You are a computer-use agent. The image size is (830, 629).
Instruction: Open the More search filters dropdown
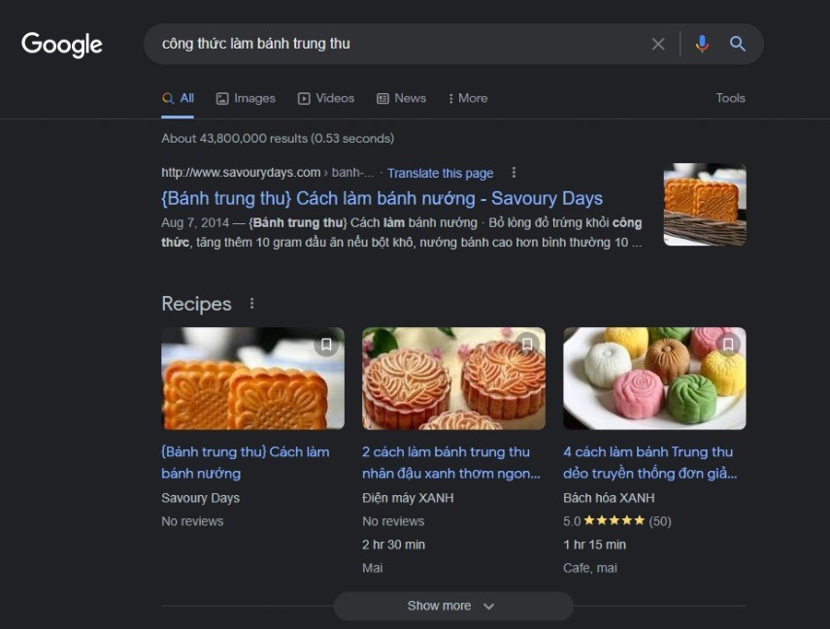(x=467, y=98)
